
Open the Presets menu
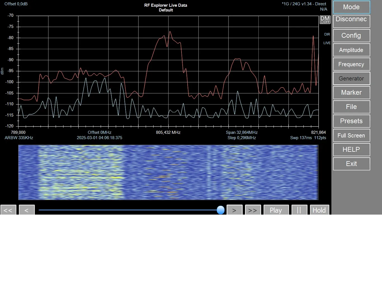[352, 121]
